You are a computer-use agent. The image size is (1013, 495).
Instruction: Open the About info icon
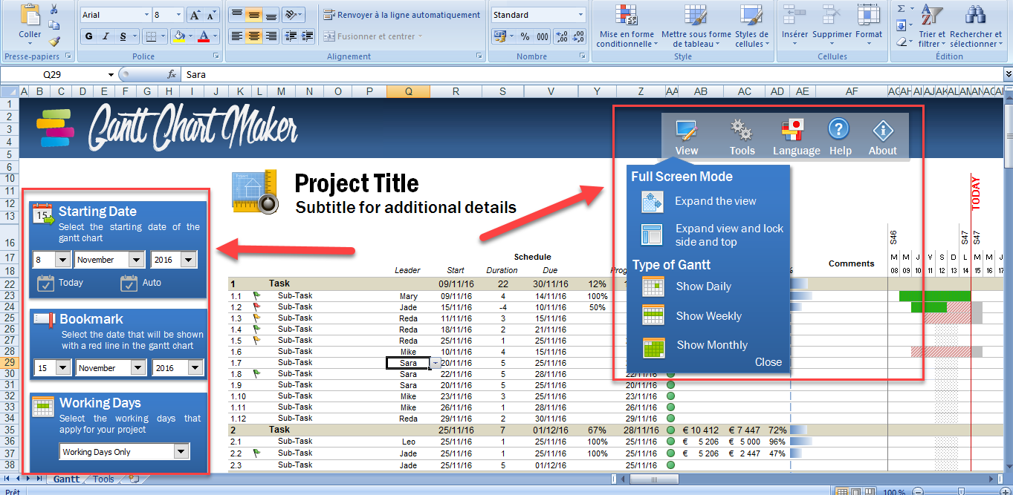click(x=882, y=131)
